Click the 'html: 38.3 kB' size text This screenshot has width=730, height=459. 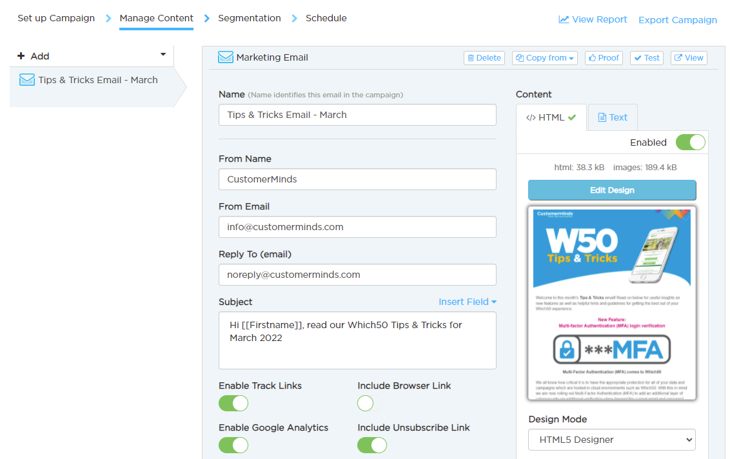(x=579, y=168)
